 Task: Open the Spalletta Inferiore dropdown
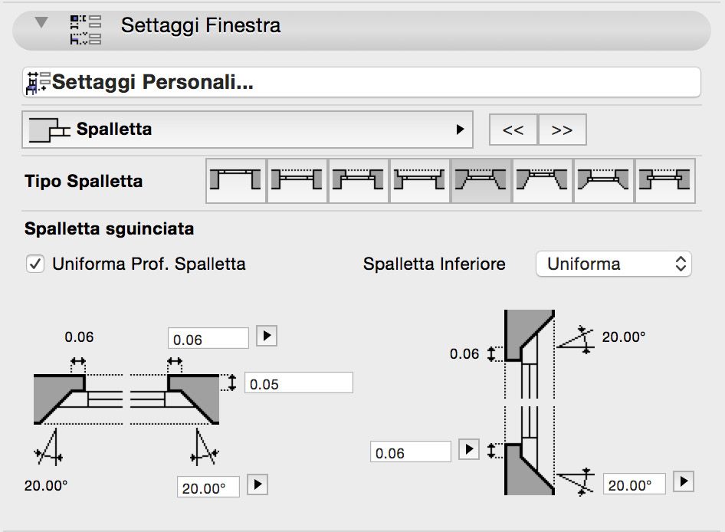[x=613, y=264]
